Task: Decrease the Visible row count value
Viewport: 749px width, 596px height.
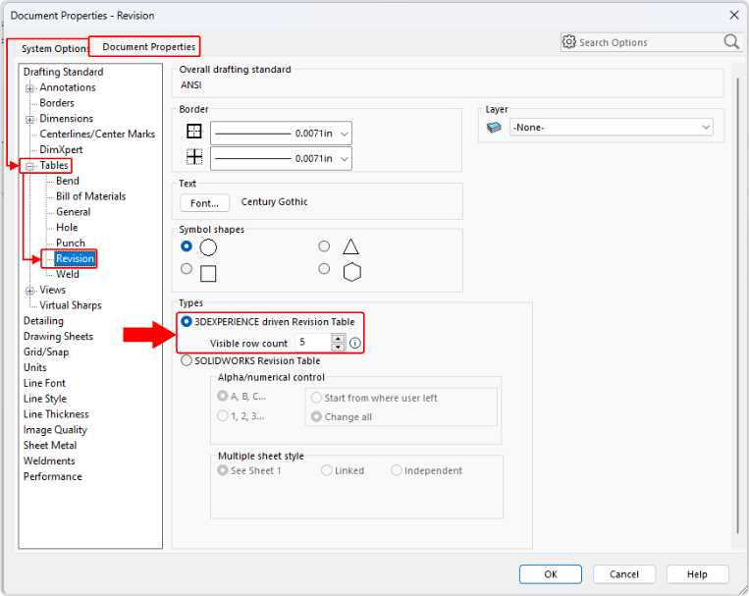Action: click(339, 347)
